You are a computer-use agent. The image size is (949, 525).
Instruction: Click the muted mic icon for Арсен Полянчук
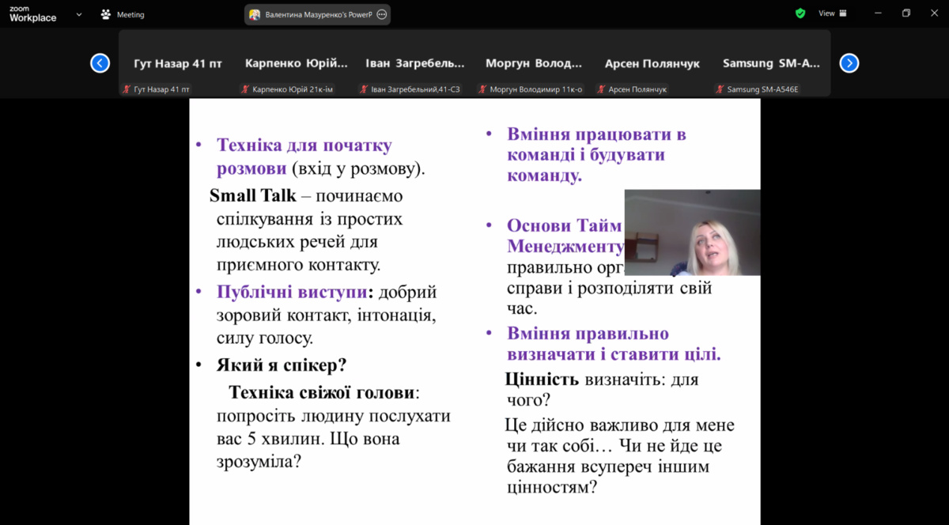pyautogui.click(x=601, y=89)
